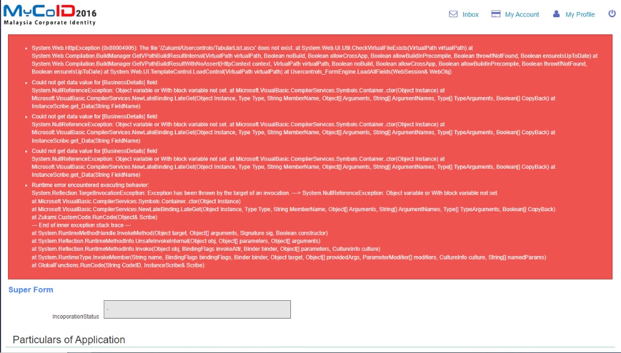Click the My Account card icon
This screenshot has width=621, height=353.
(496, 14)
